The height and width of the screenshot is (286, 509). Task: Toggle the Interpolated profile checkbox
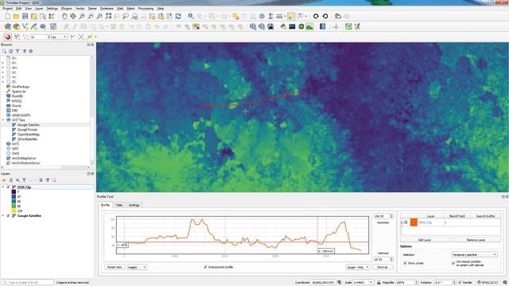point(205,267)
